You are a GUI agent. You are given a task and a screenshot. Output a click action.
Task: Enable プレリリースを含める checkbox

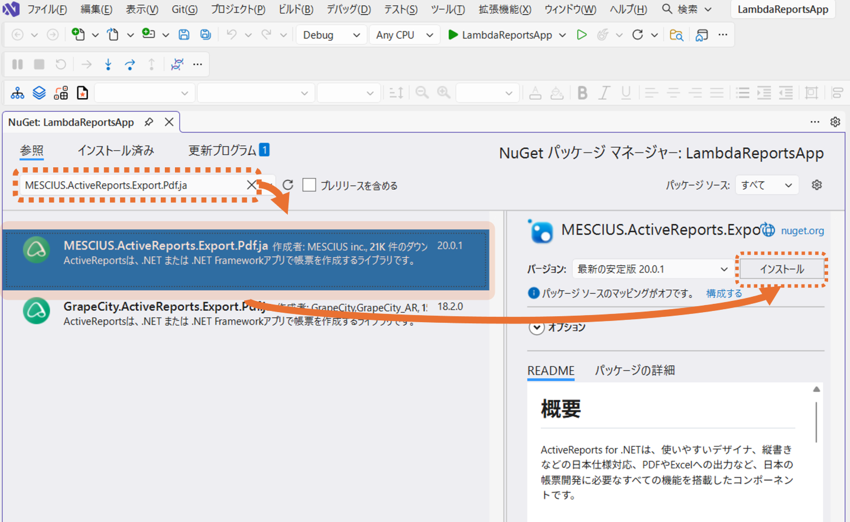tap(309, 185)
